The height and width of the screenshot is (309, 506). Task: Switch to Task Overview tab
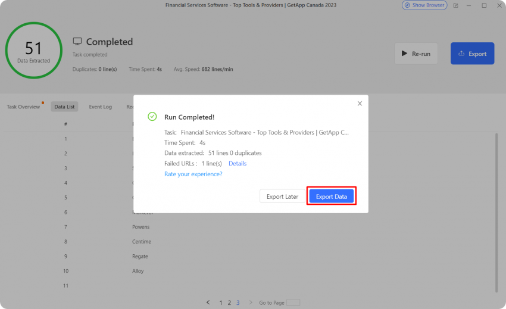point(23,107)
